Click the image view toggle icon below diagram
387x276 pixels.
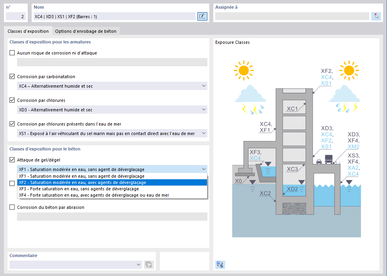tap(220, 265)
